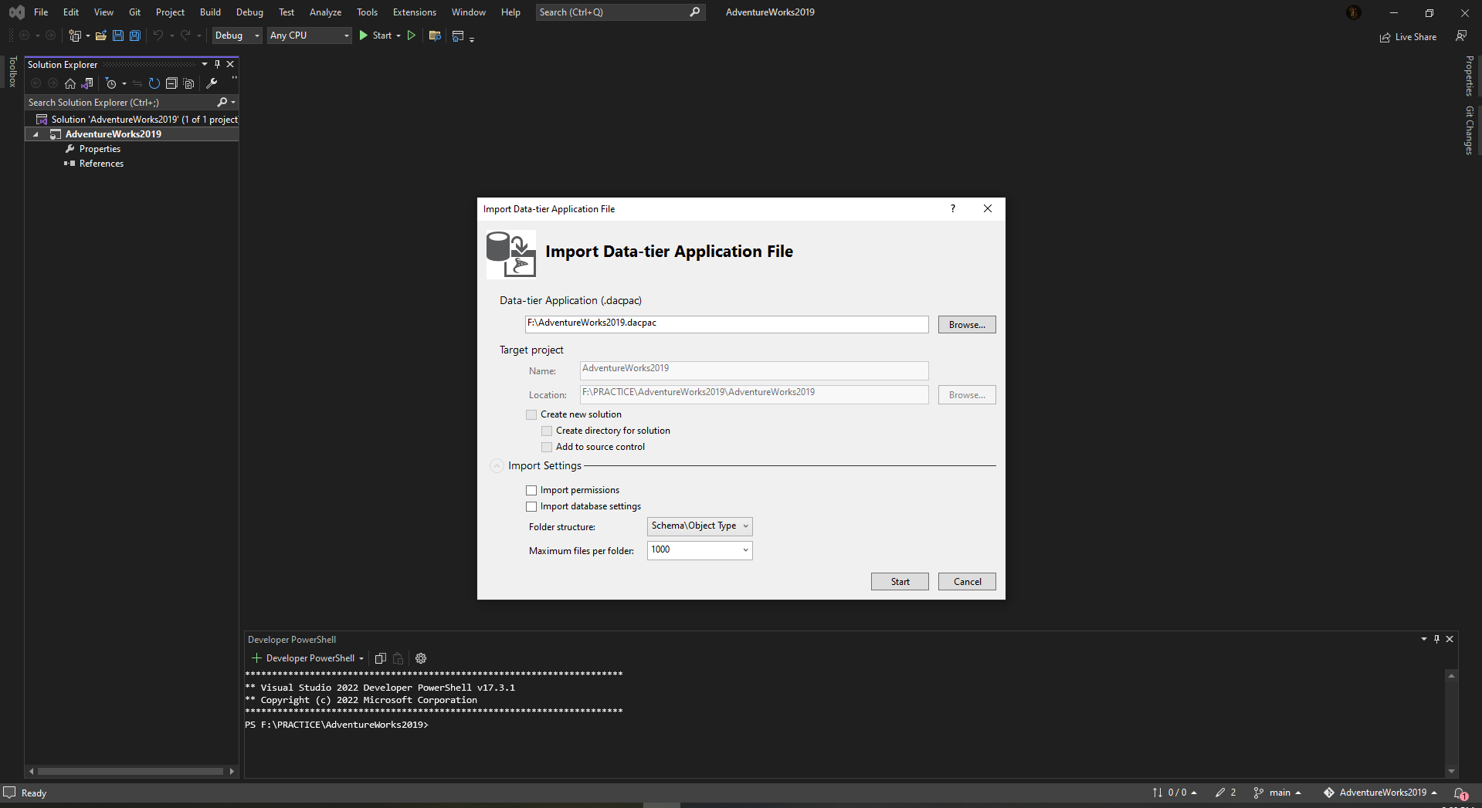Open the Build menu
The height and width of the screenshot is (808, 1482).
[209, 12]
